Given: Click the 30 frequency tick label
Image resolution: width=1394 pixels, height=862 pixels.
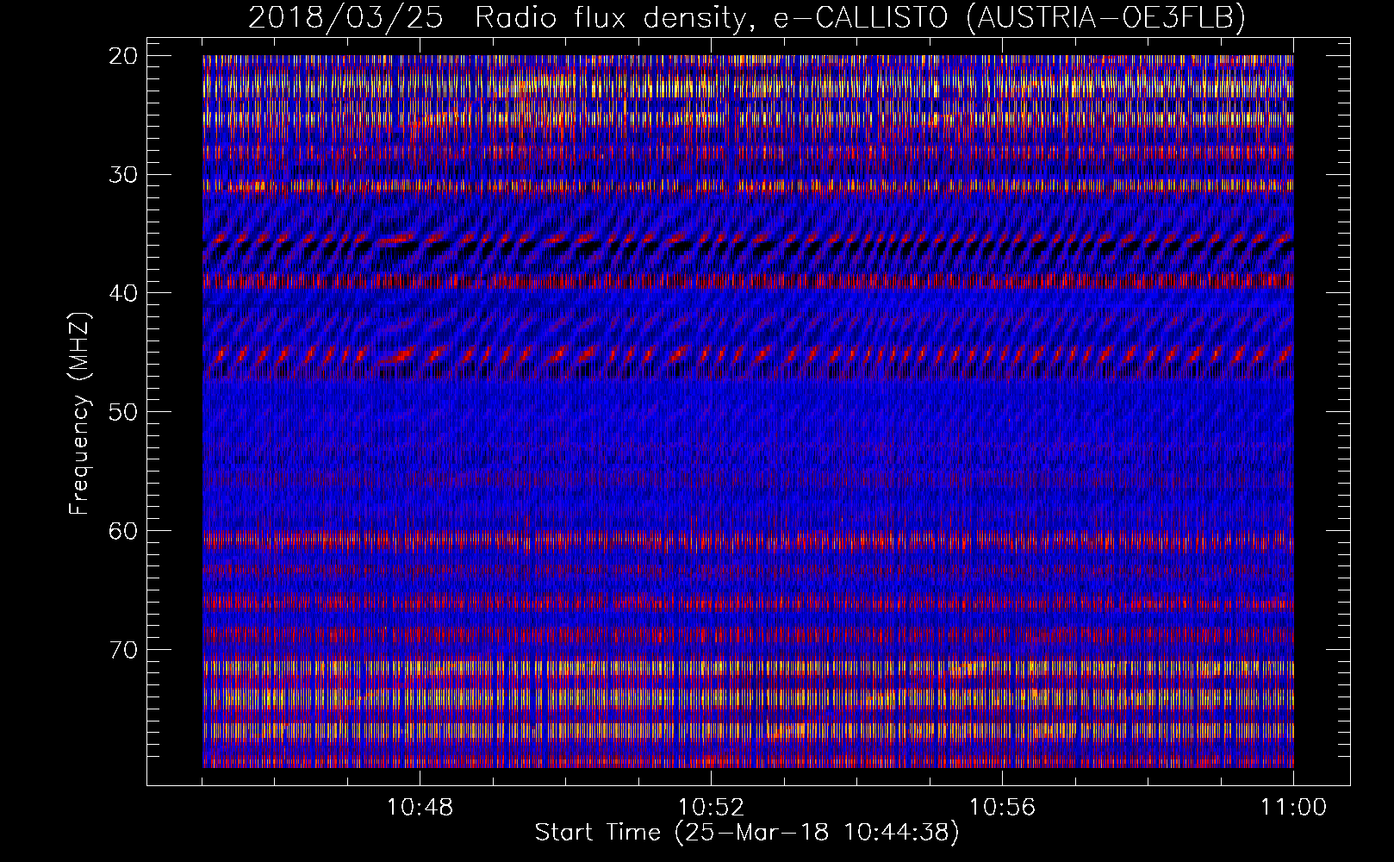Looking at the screenshot, I should point(123,175).
